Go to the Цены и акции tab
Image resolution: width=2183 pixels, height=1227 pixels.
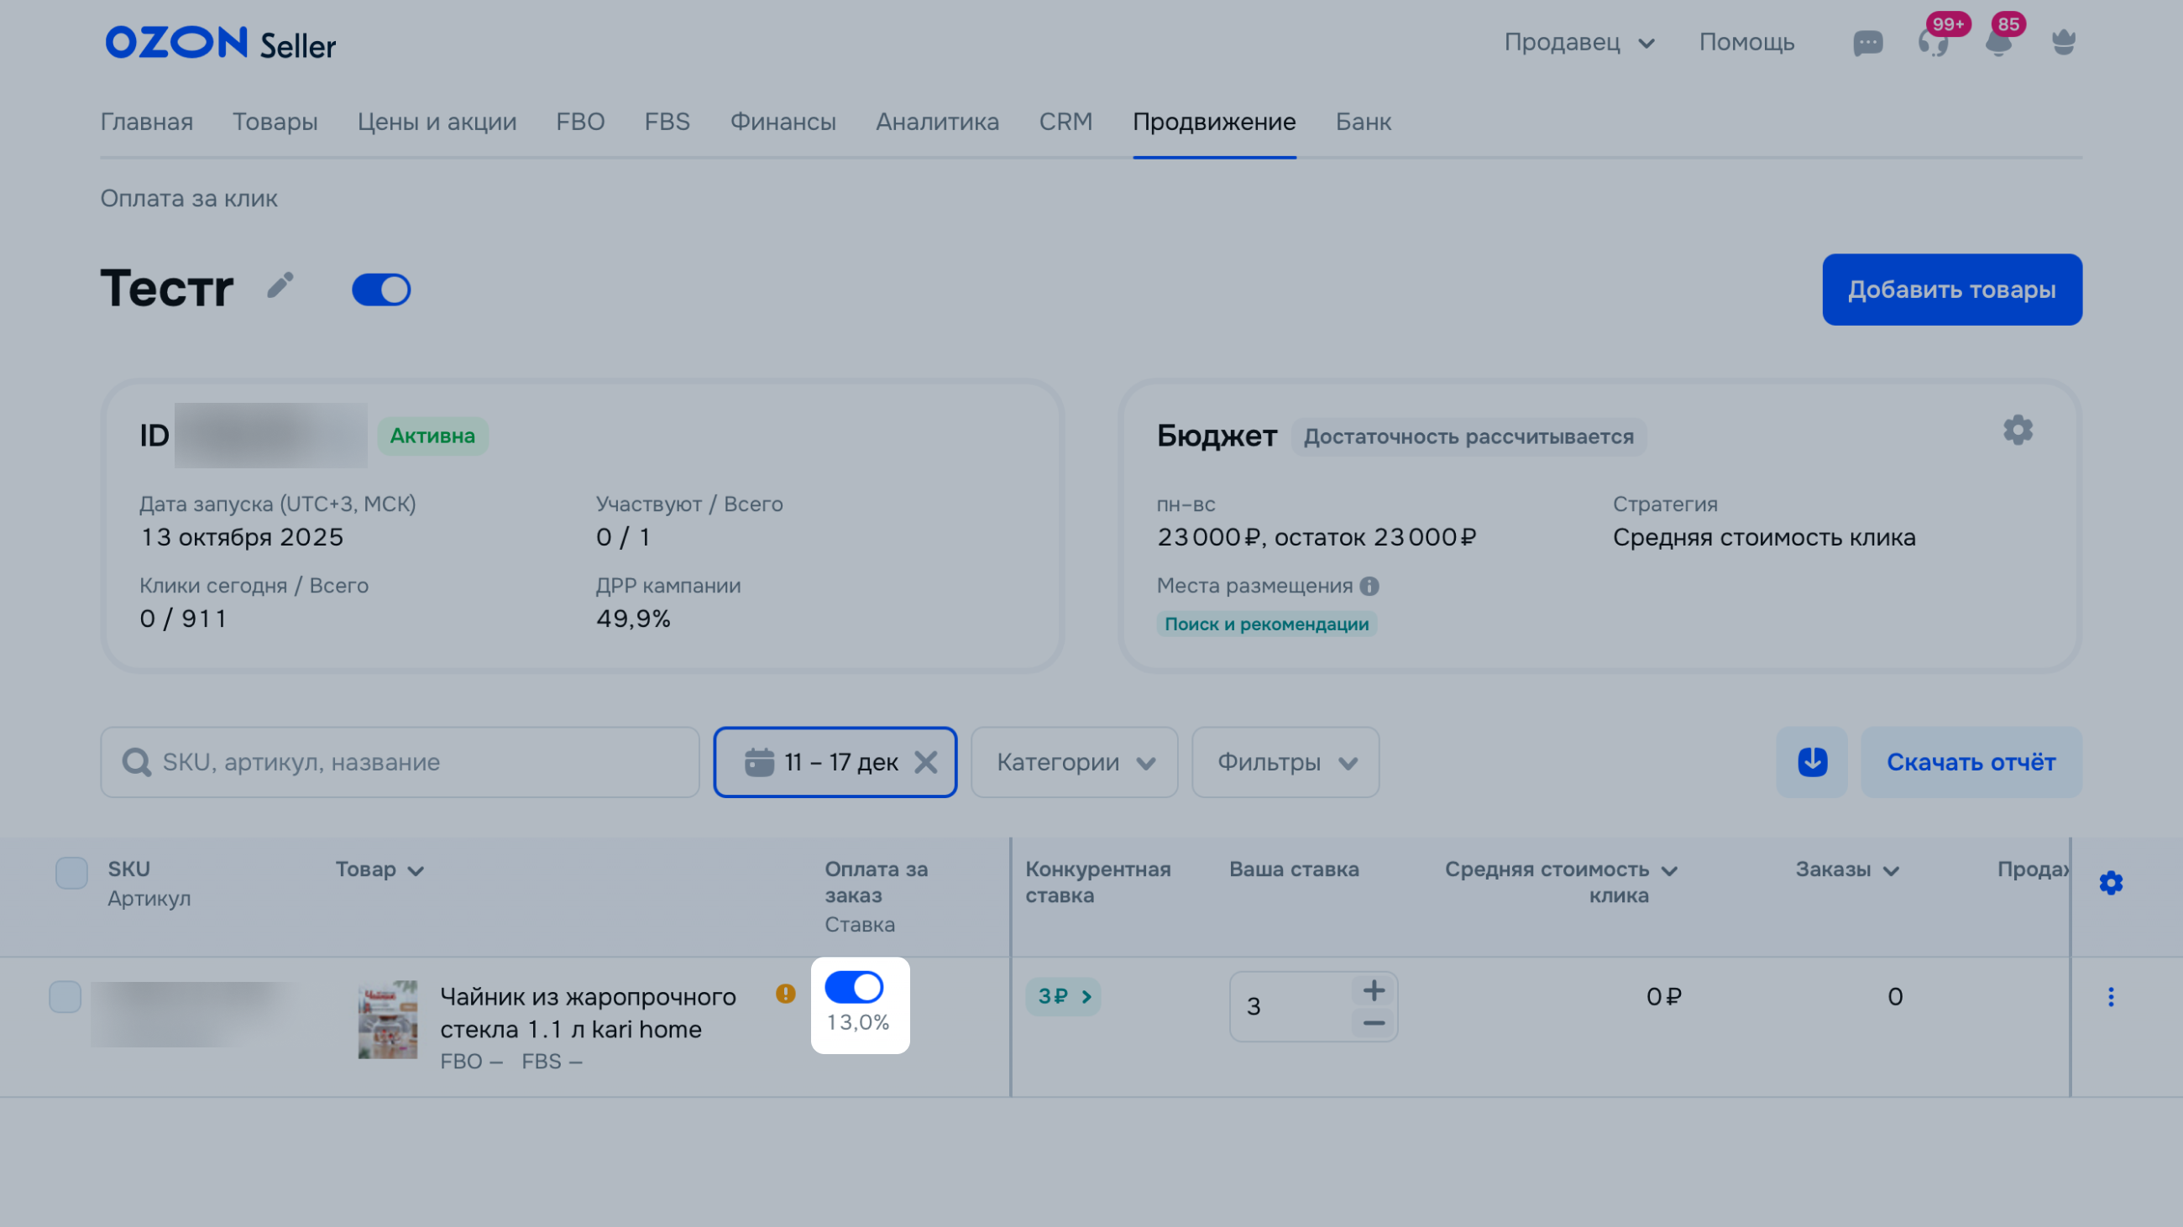[437, 122]
